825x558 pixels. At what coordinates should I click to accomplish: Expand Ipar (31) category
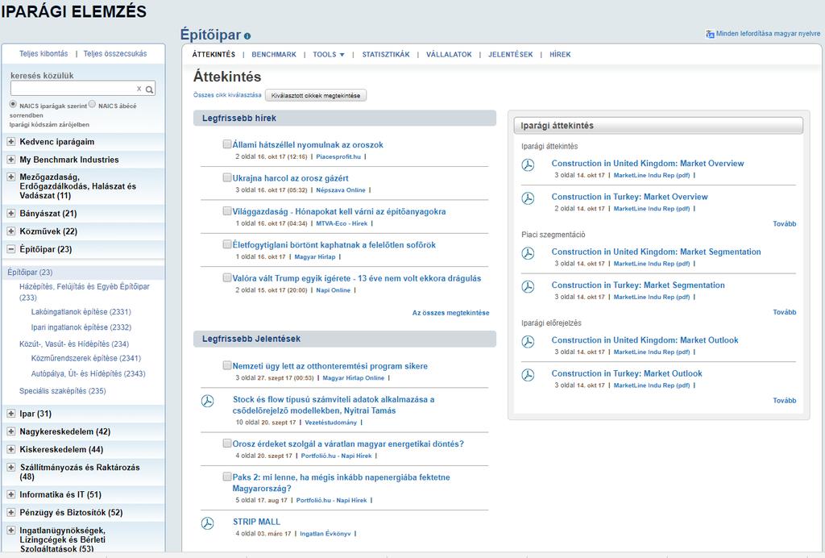tap(10, 414)
